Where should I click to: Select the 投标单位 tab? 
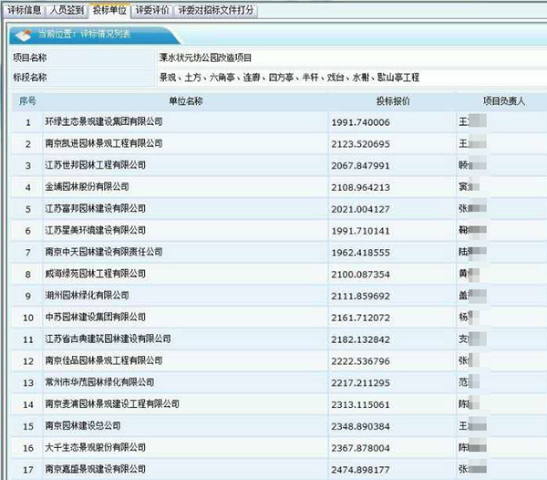(110, 11)
